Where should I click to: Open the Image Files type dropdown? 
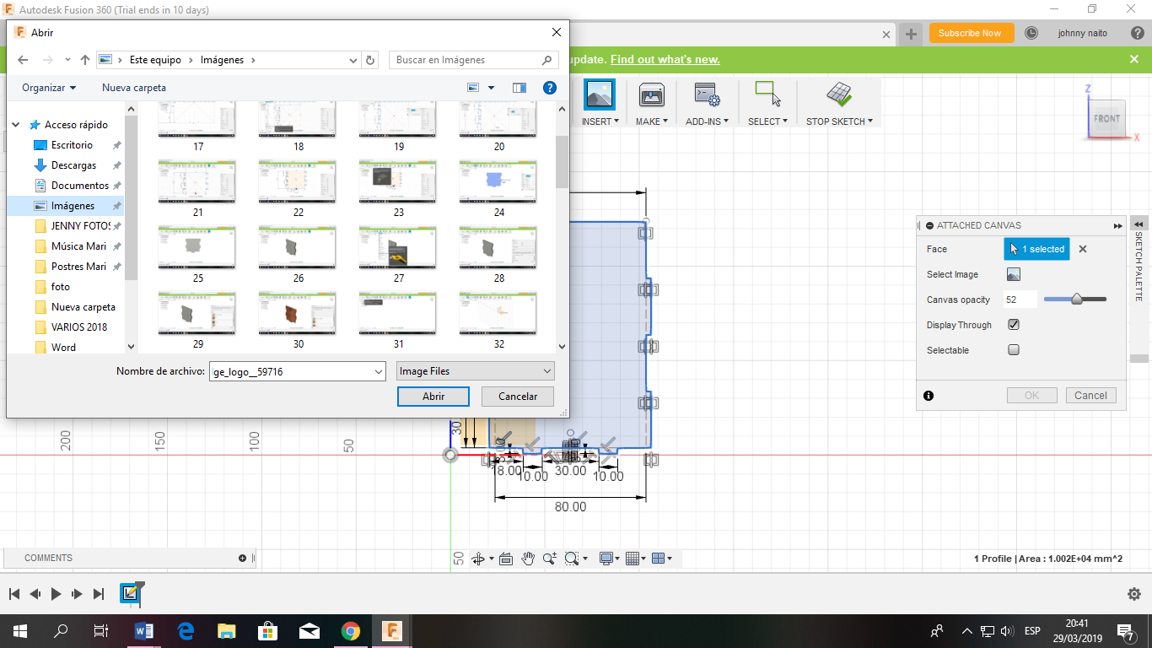tap(475, 371)
